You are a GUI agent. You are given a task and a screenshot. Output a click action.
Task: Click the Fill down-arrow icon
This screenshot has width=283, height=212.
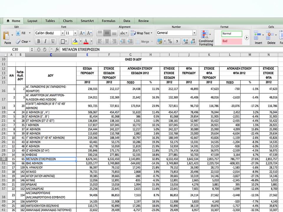[x=18, y=33]
